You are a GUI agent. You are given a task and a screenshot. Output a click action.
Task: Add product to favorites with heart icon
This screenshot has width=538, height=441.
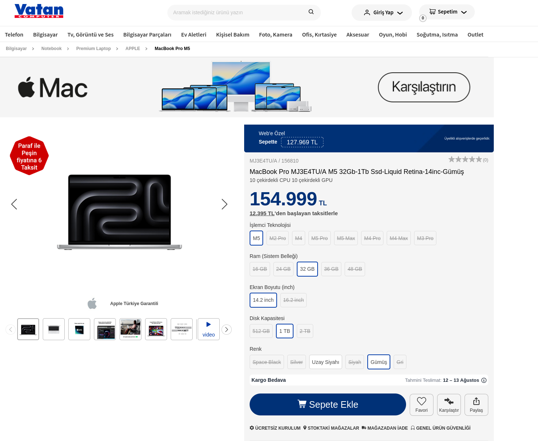coord(421,405)
